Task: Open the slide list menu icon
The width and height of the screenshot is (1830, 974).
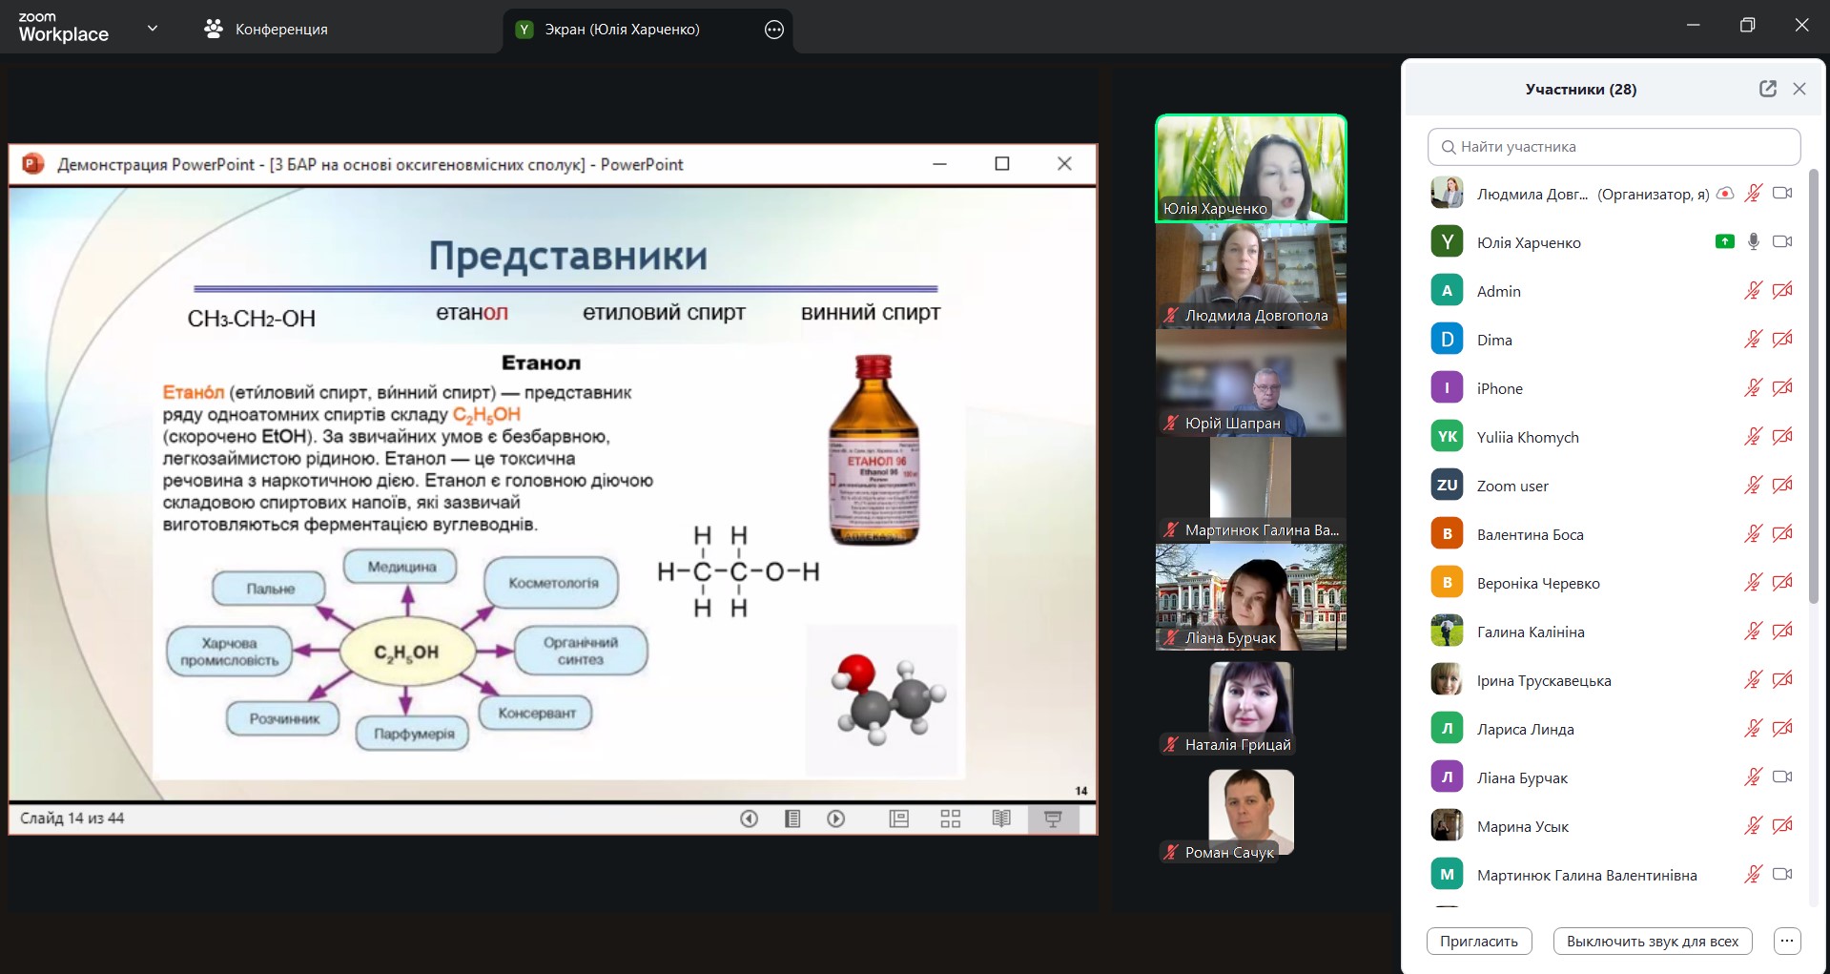Action: point(792,819)
